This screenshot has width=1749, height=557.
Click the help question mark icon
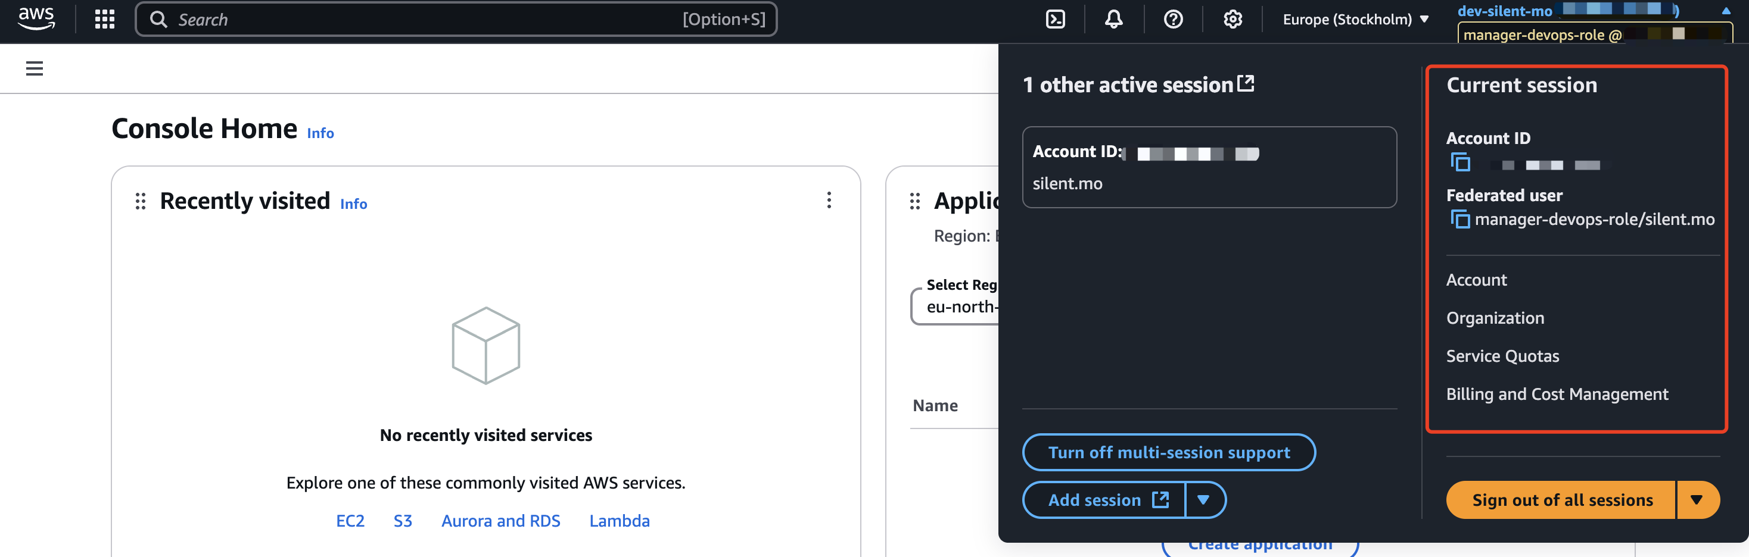(x=1172, y=19)
